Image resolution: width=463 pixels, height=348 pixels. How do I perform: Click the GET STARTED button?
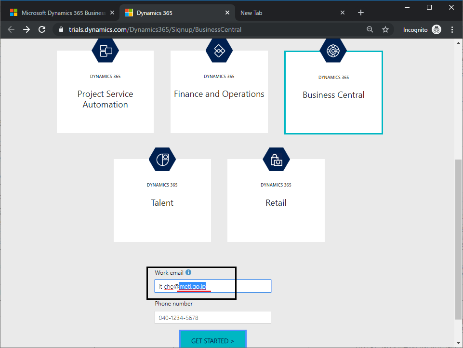pos(213,339)
